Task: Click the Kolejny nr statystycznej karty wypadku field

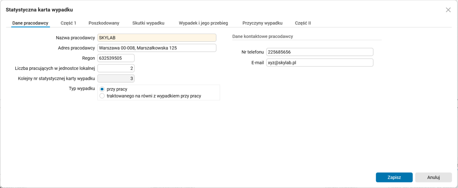Action: click(116, 78)
